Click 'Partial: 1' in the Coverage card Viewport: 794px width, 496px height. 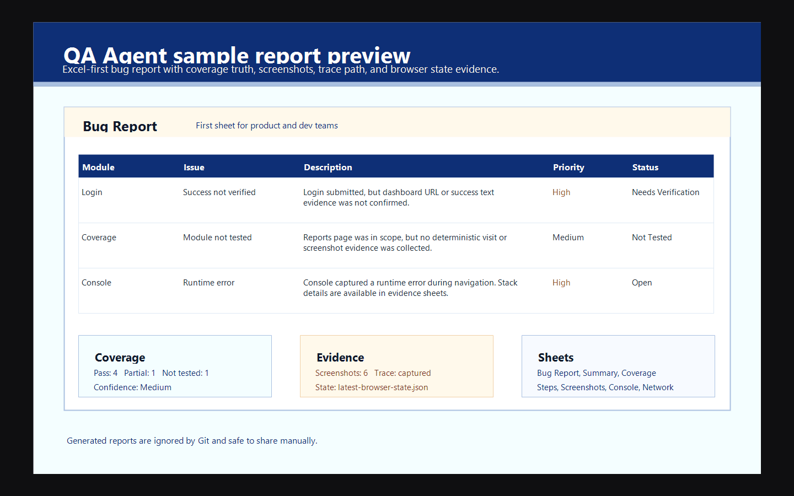coord(140,373)
